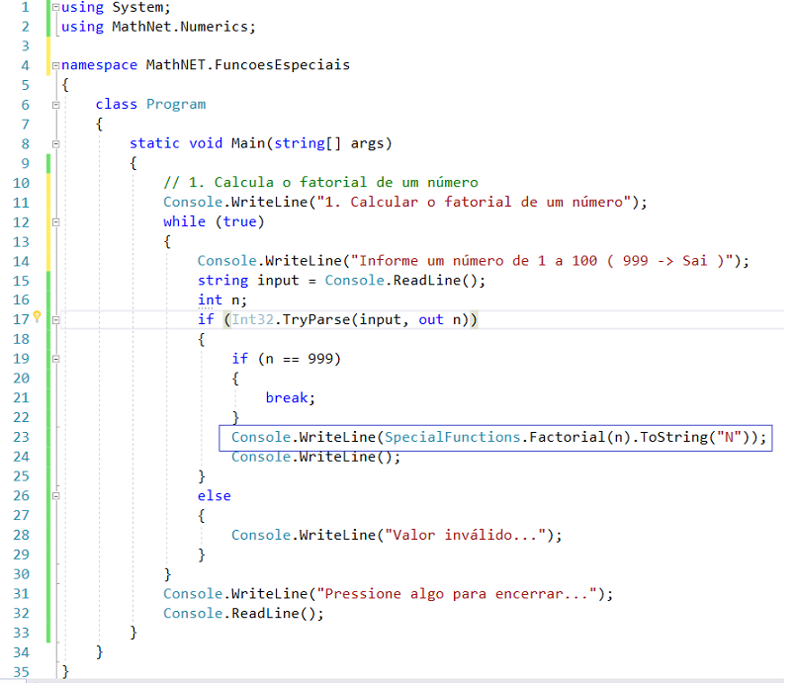Click the while keyword
The image size is (794, 683).
184,221
